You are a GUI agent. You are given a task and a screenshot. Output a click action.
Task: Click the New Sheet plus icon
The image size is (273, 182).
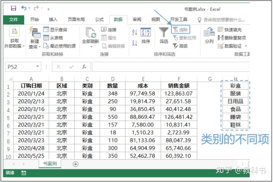coord(76,164)
